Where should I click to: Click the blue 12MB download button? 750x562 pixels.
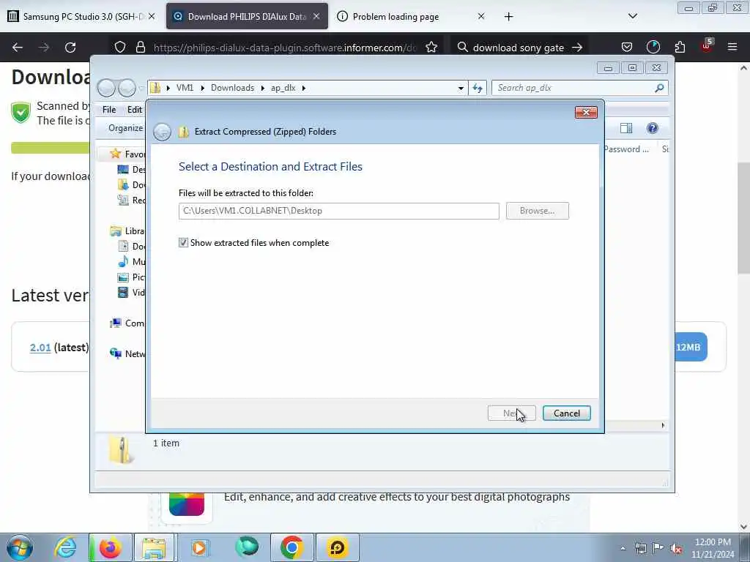(x=691, y=348)
